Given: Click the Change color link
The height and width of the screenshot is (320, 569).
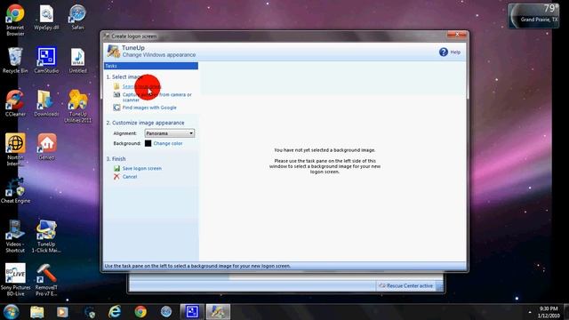Looking at the screenshot, I should point(168,143).
